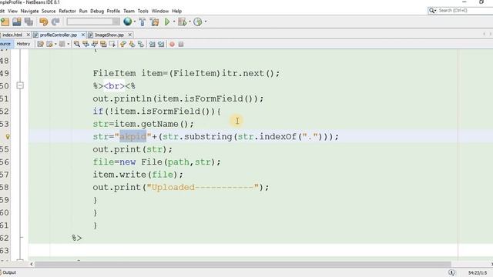Click Shift Line Right icon
The width and height of the screenshot is (493, 277).
click(161, 44)
